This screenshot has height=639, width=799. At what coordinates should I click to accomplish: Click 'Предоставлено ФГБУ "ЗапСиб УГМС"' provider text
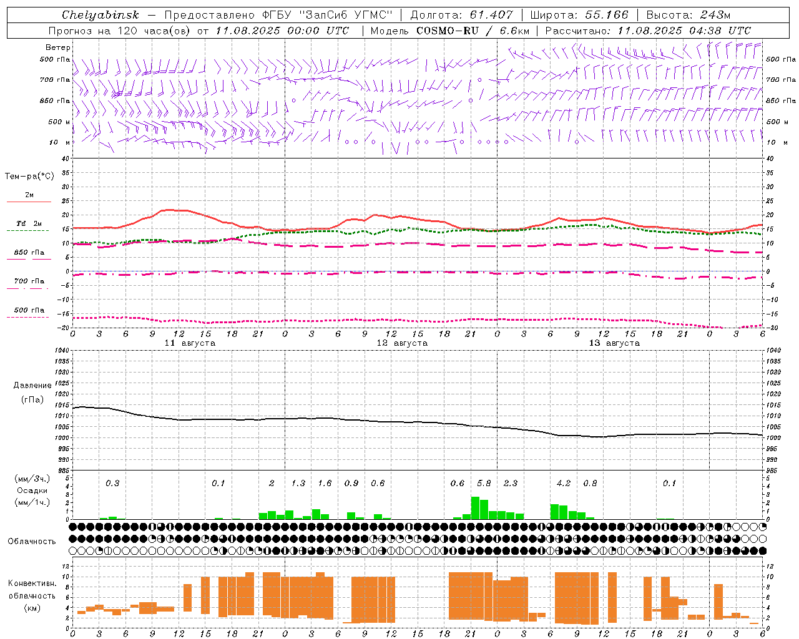point(278,15)
